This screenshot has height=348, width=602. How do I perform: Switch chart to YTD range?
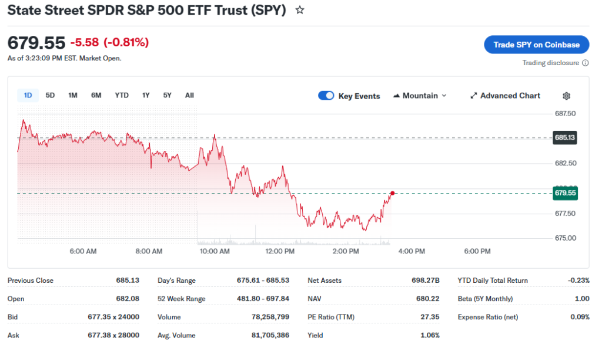point(122,95)
